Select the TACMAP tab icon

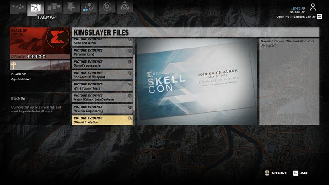point(35,8)
